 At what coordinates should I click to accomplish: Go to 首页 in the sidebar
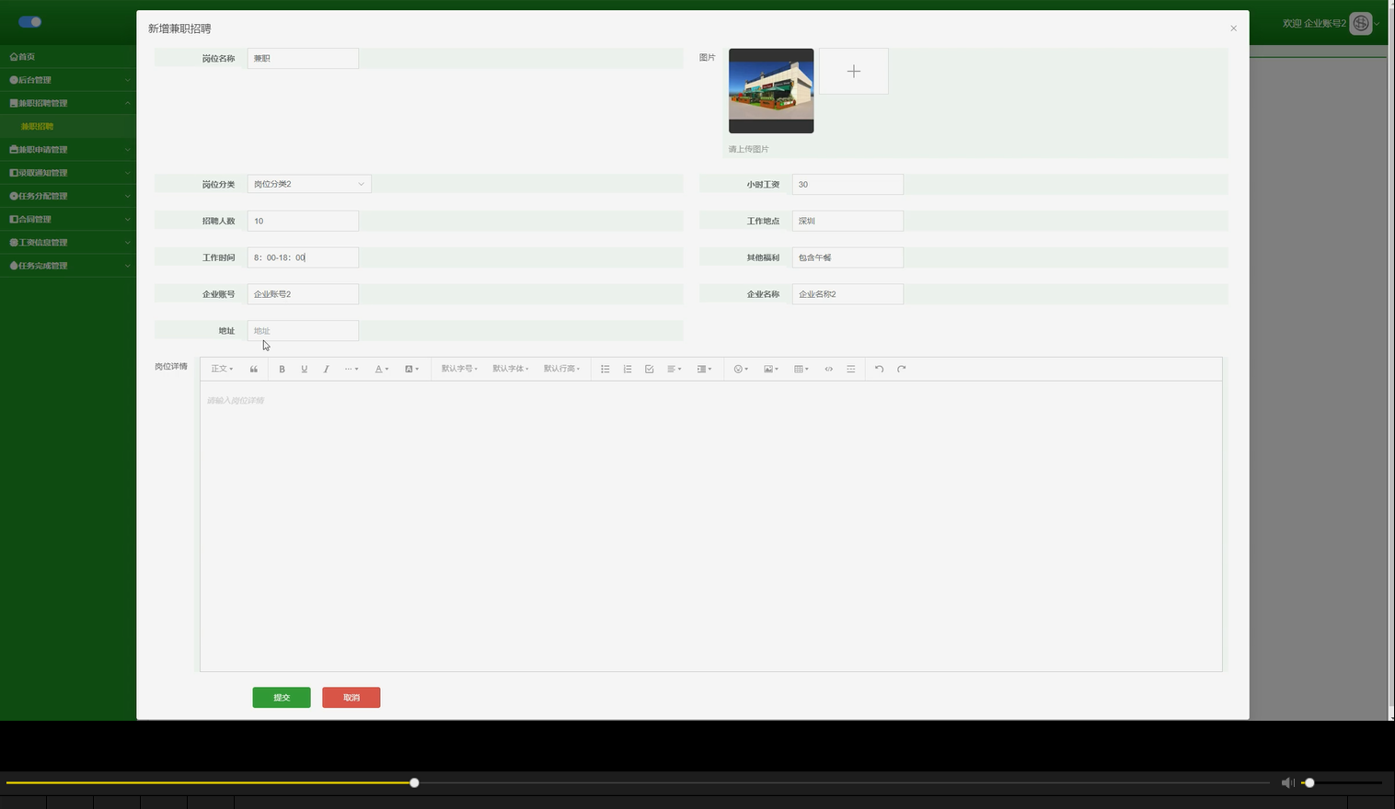pos(68,56)
